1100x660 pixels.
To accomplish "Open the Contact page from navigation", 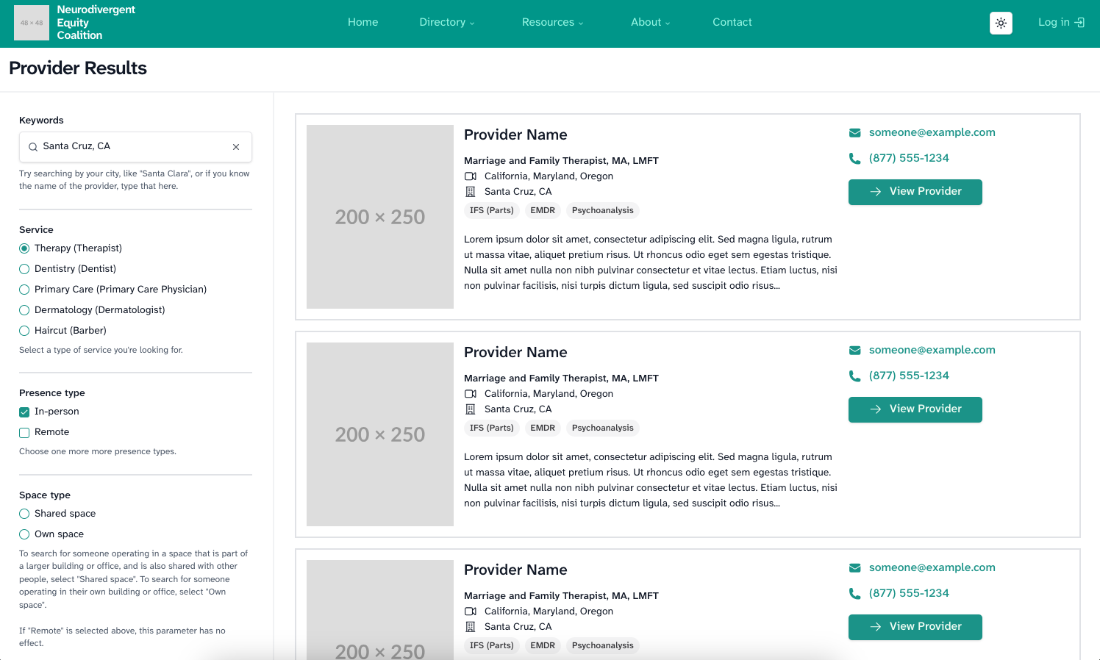I will click(x=732, y=23).
